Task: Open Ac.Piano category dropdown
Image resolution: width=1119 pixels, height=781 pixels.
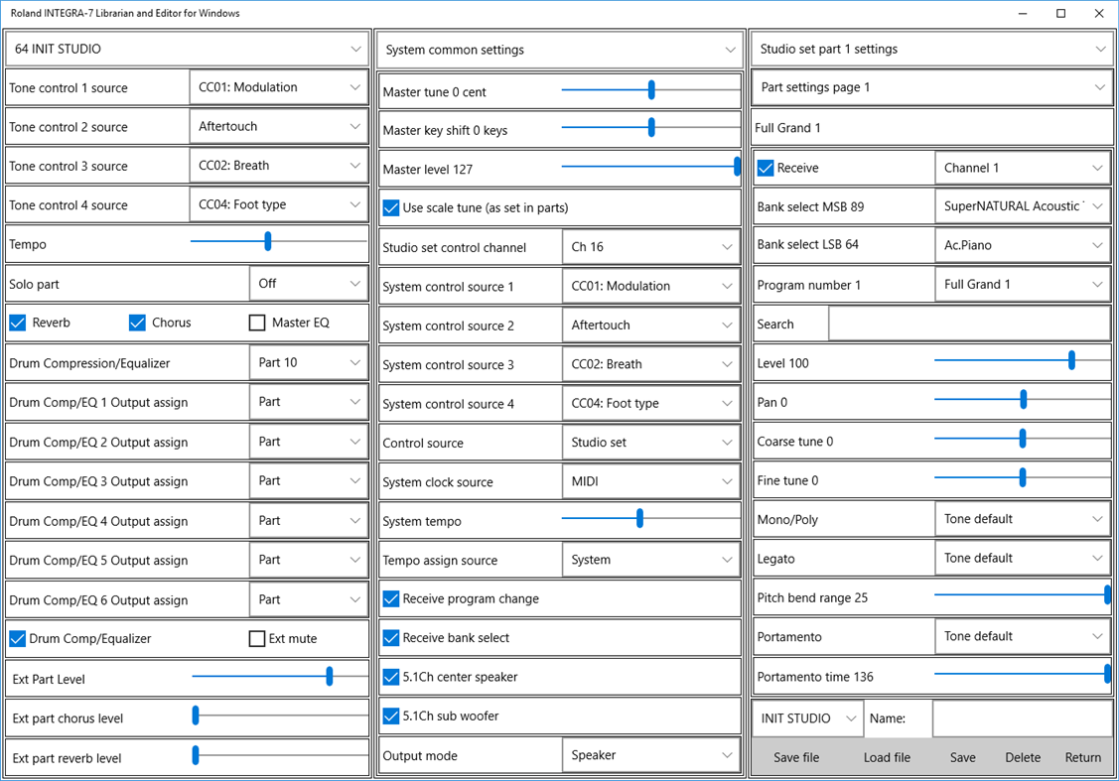Action: tap(1023, 245)
